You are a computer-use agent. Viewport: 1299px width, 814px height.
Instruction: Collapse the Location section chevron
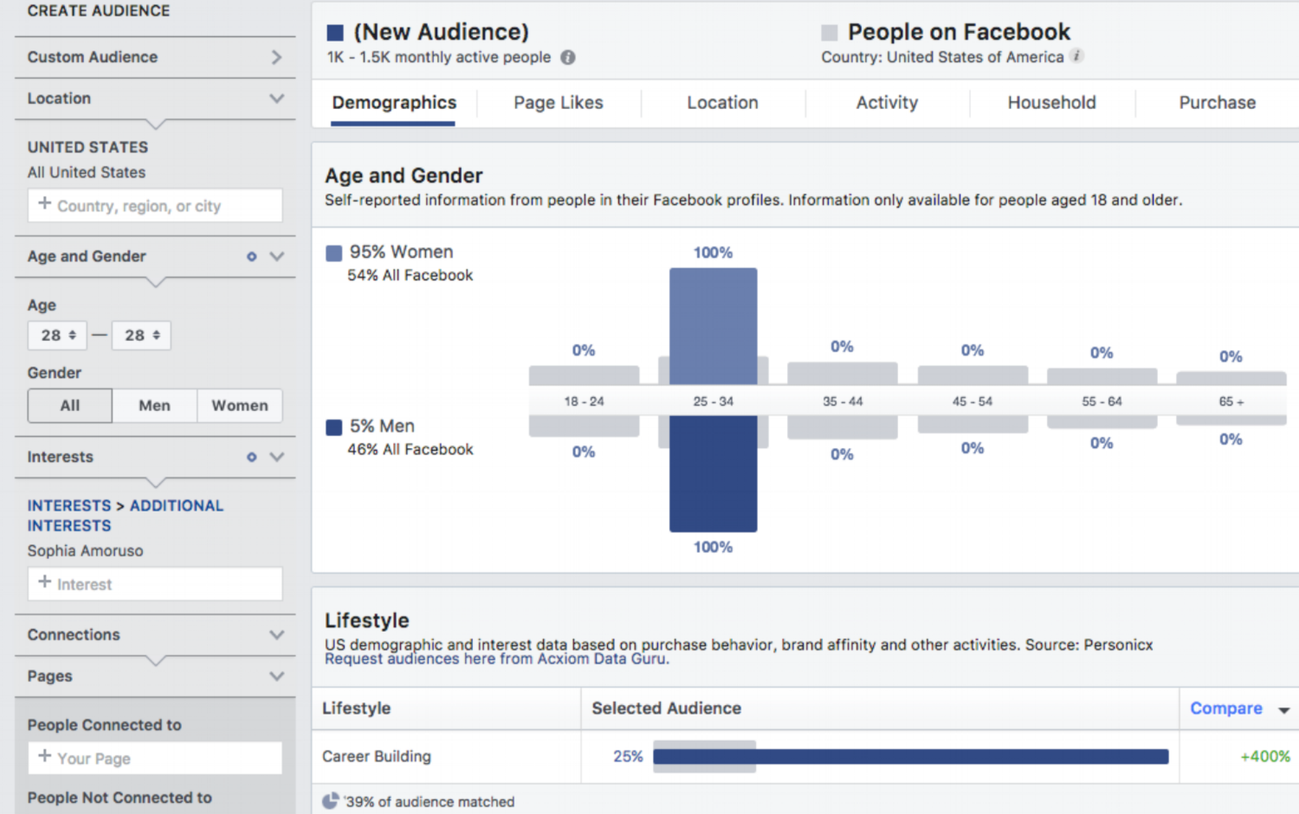point(277,99)
